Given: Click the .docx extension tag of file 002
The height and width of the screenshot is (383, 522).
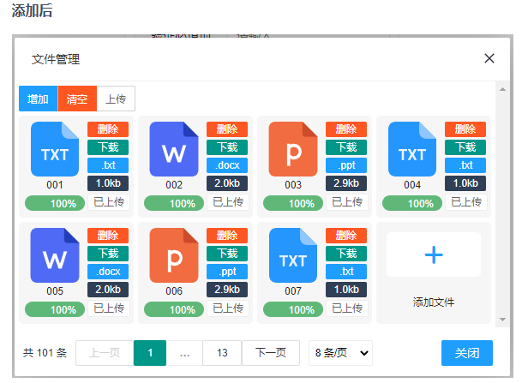Looking at the screenshot, I should click(227, 165).
